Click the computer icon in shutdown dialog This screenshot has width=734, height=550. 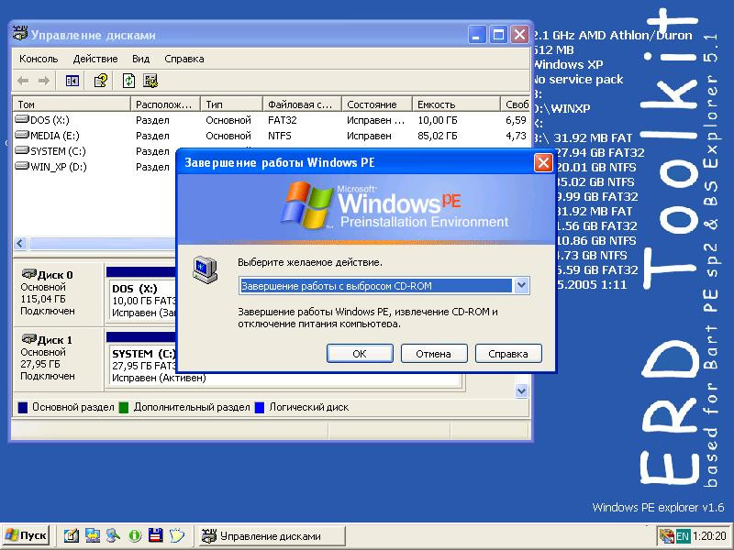(x=205, y=270)
